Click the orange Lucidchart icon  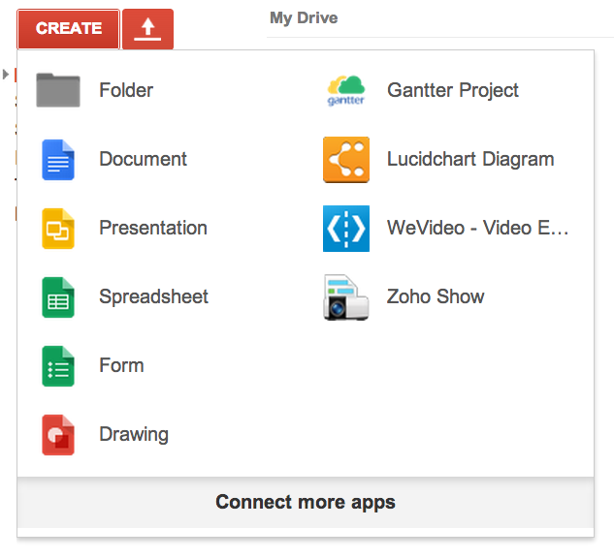tap(346, 160)
